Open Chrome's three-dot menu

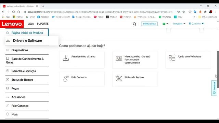click(x=216, y=12)
